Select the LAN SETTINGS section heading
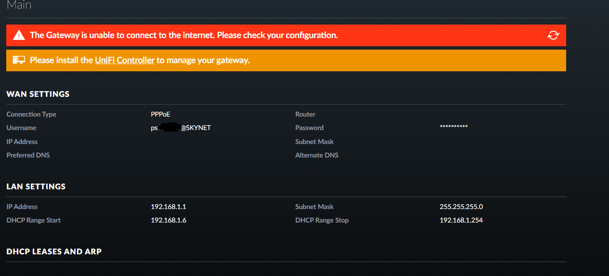This screenshot has width=609, height=276. point(36,186)
